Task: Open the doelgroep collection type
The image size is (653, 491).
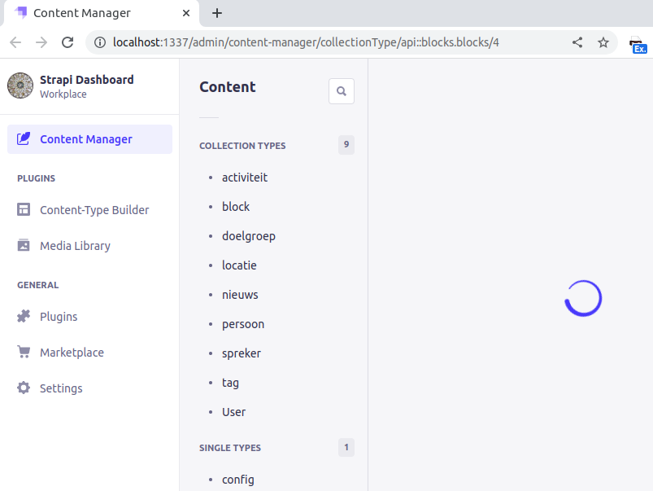Action: coord(249,235)
